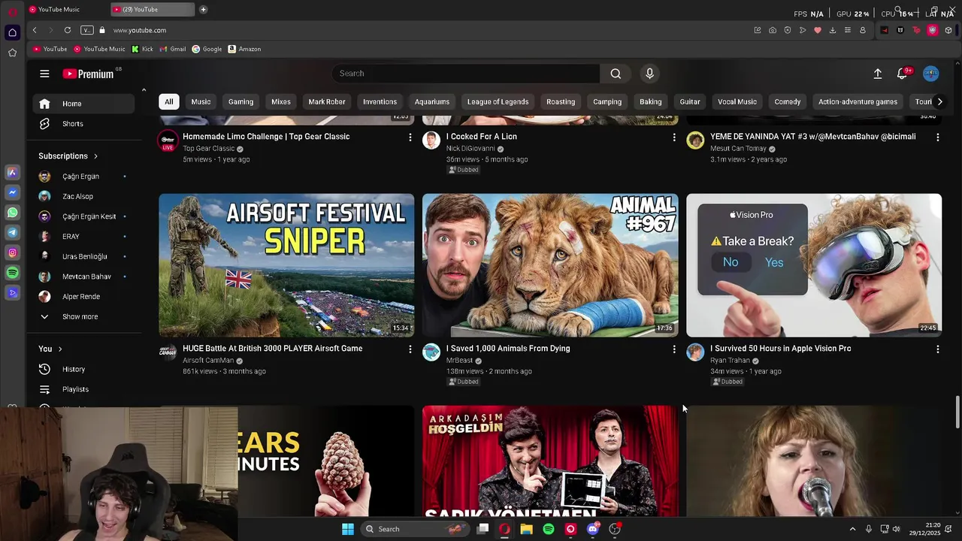Open the Kick bookmark
The image size is (962, 541).
point(142,50)
